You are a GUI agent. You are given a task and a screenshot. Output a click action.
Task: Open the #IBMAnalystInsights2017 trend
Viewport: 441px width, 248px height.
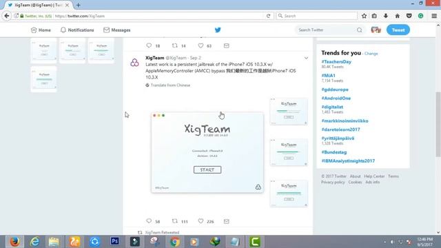coord(348,161)
